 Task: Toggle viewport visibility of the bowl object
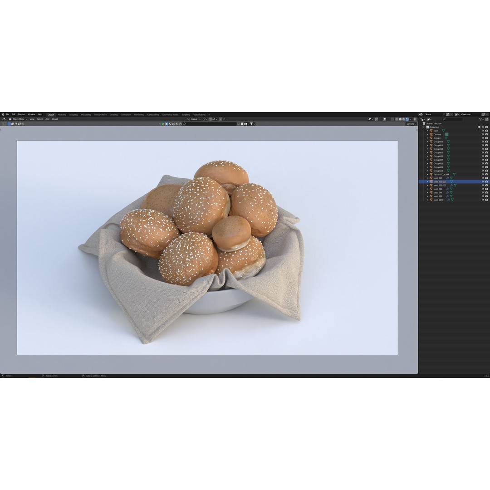click(x=483, y=131)
